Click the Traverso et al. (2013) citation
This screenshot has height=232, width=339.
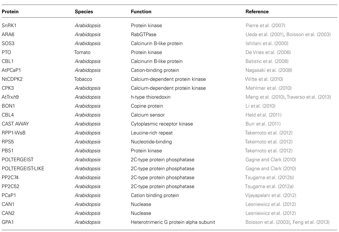click(308, 97)
